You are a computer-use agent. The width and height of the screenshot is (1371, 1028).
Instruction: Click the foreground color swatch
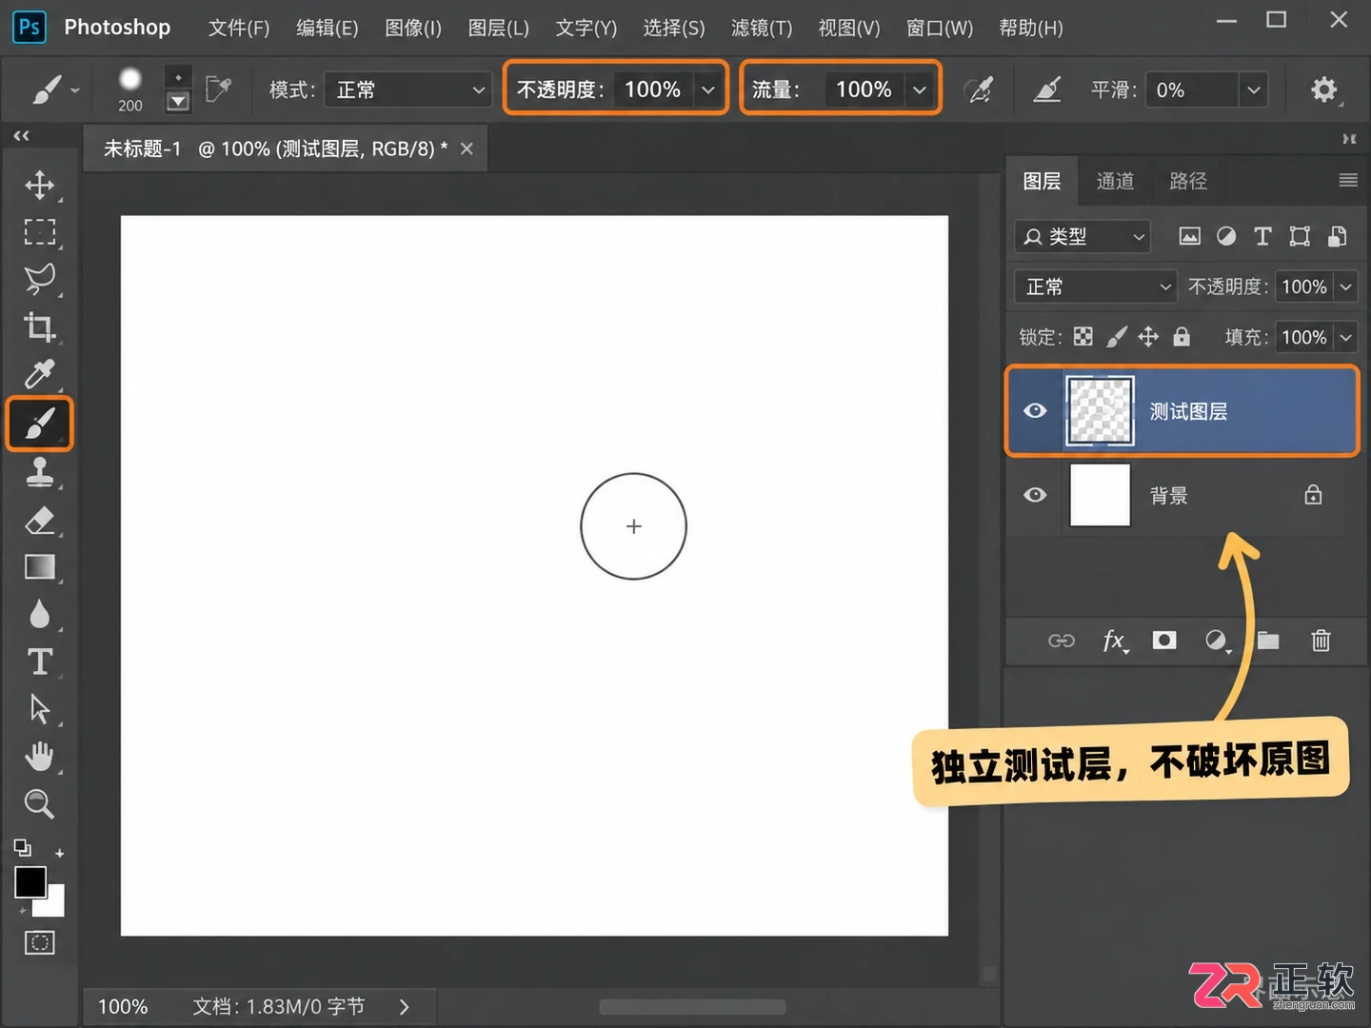pyautogui.click(x=30, y=882)
